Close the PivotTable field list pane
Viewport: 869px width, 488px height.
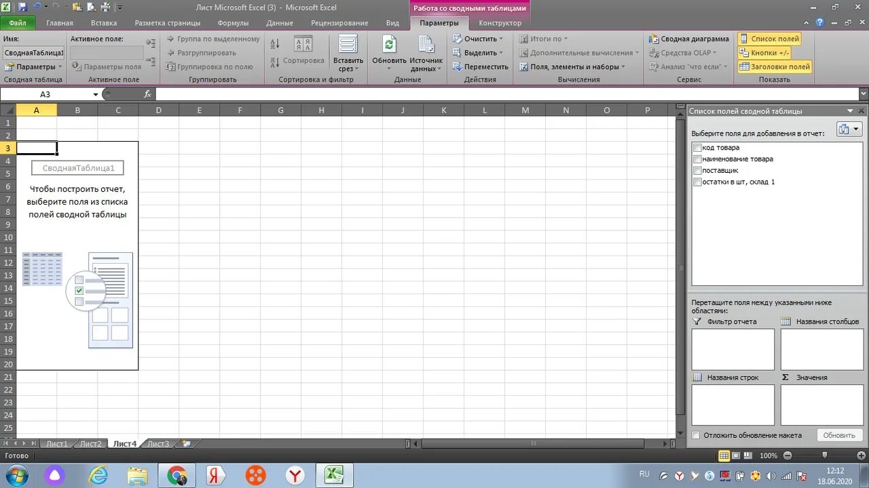point(862,110)
